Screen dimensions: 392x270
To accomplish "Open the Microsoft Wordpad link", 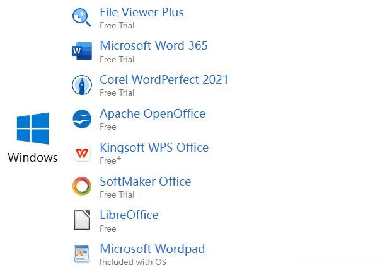I will [x=153, y=249].
